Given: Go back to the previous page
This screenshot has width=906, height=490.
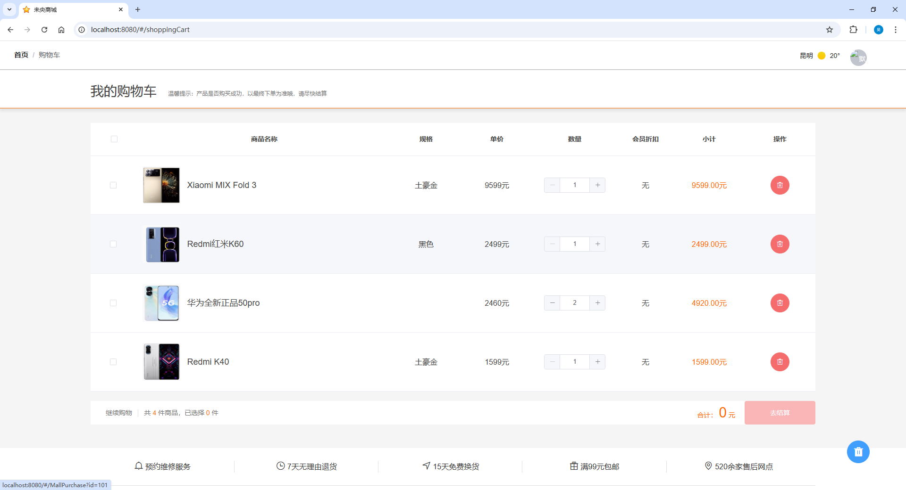Looking at the screenshot, I should point(10,30).
